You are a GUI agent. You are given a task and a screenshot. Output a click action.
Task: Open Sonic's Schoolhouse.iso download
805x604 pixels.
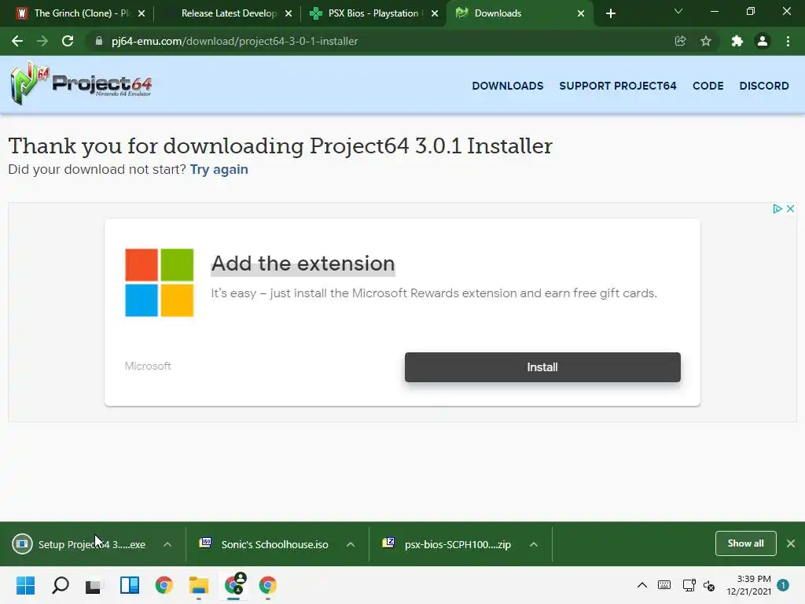coord(264,544)
